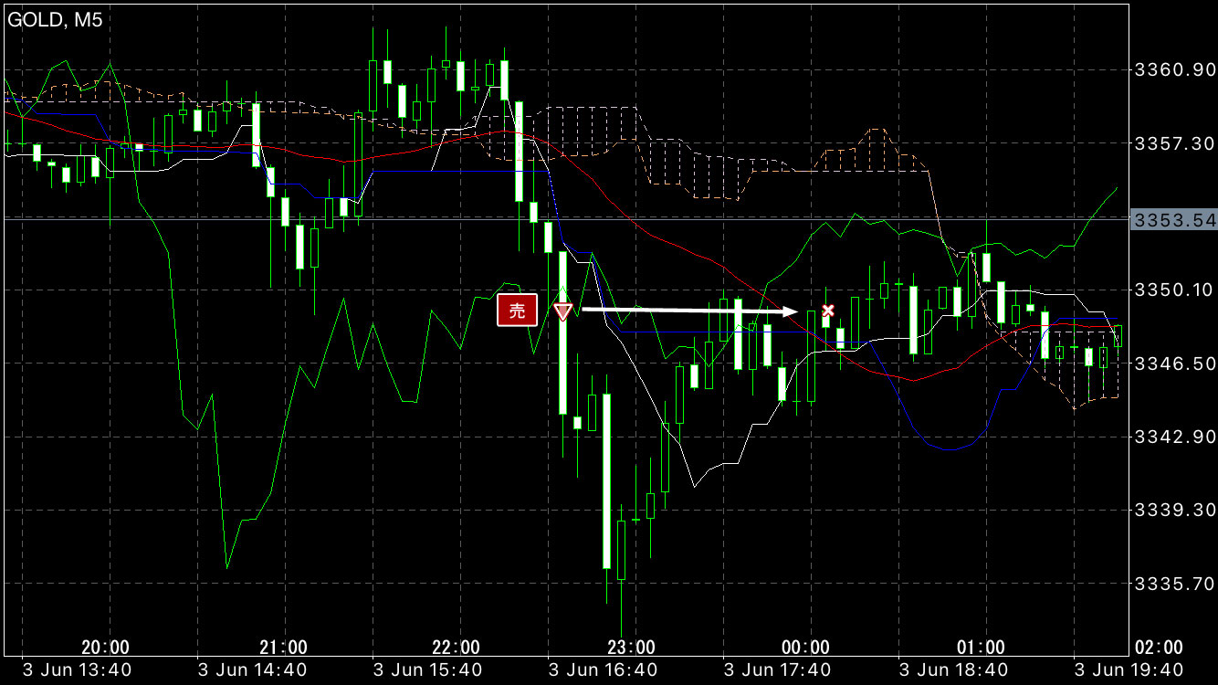Click the 3 Jun 19:40 date label
Image resolution: width=1218 pixels, height=685 pixels.
1130,669
